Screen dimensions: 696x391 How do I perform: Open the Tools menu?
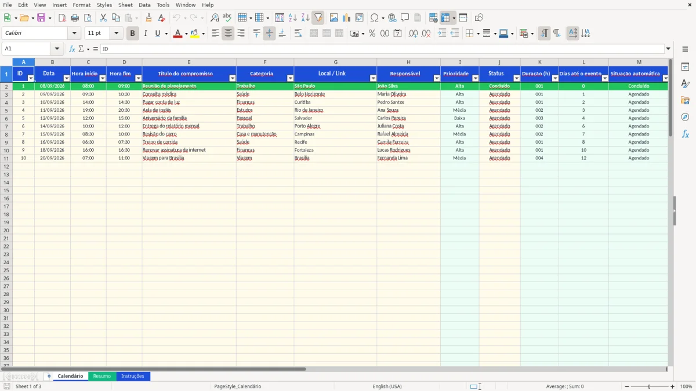pyautogui.click(x=163, y=5)
